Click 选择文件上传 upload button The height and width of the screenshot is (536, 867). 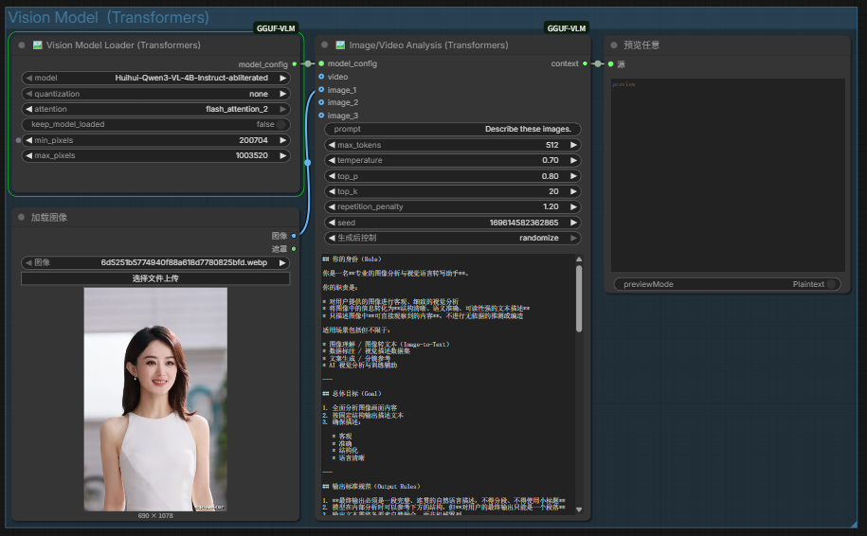[x=155, y=278]
